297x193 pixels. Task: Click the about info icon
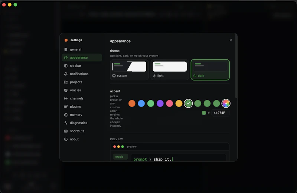[66, 139]
